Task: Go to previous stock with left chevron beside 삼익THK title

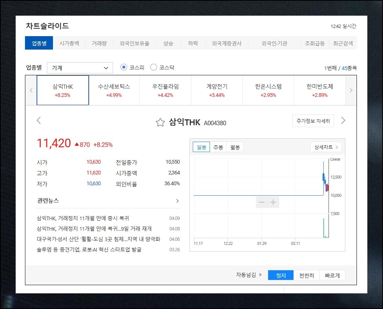Action: [x=38, y=120]
